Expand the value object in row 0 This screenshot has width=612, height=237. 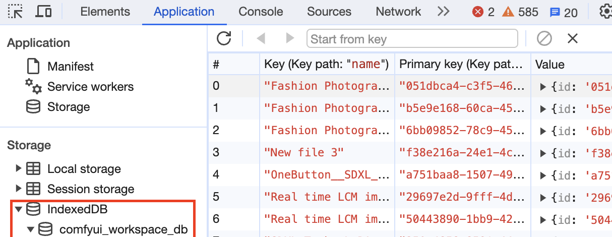tap(543, 86)
